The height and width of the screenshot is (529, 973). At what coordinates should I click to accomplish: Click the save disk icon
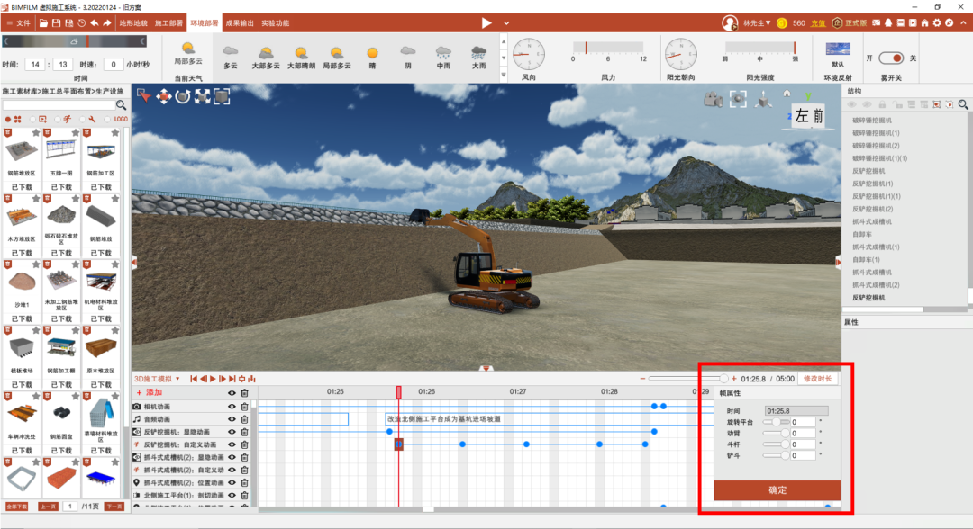tap(57, 22)
